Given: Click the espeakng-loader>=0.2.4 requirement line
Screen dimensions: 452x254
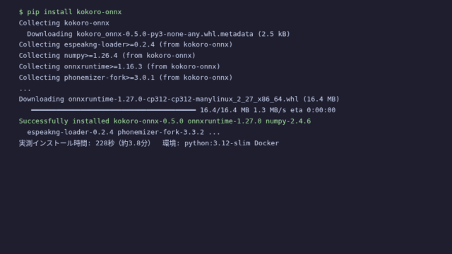Looking at the screenshot, I should [126, 44].
